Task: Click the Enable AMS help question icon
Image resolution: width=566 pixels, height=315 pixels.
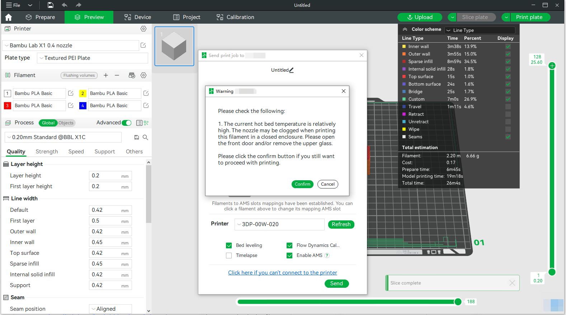Action: click(327, 256)
